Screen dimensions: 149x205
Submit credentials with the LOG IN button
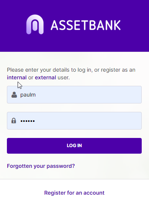pos(74,146)
